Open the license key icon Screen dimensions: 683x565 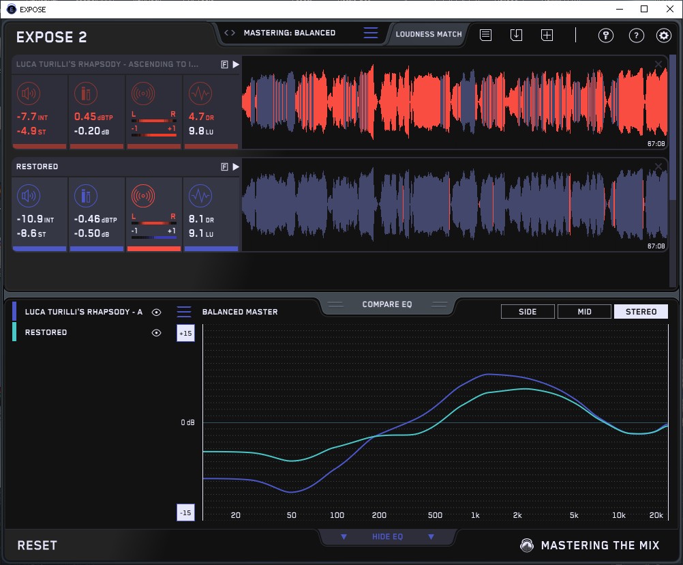coord(606,35)
